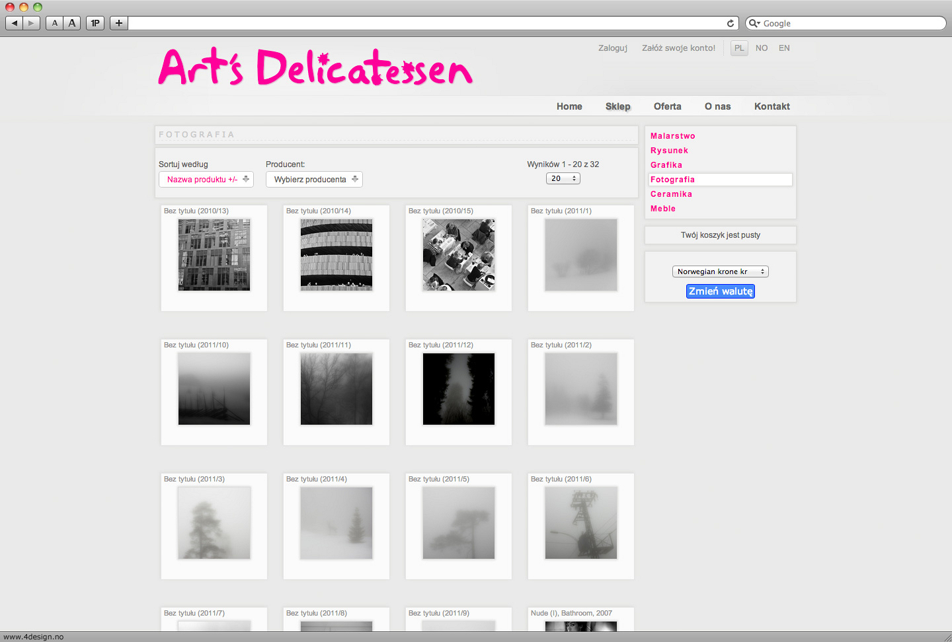Open thumbnail Bez tytułu (2010/13)
Image resolution: width=952 pixels, height=642 pixels.
pyautogui.click(x=214, y=255)
